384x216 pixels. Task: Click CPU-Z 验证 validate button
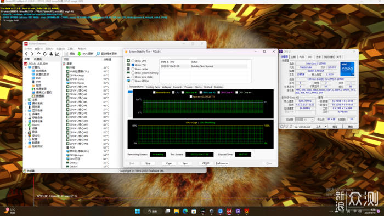coord(335,127)
